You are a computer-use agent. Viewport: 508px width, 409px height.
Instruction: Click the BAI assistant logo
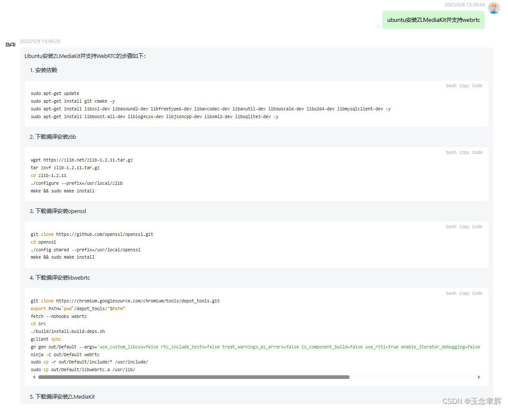10,45
